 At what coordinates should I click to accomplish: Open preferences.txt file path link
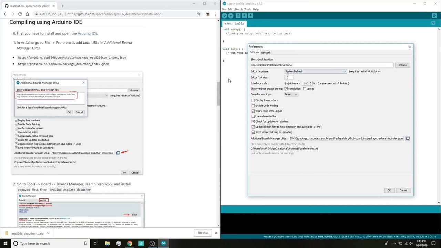[x=284, y=148]
